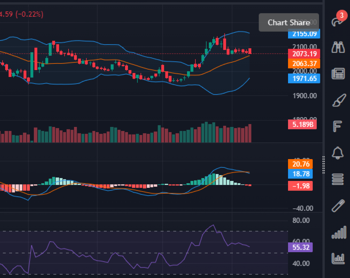This screenshot has height=278, width=350.
Task: Open the alerts bell icon
Action: [338, 153]
